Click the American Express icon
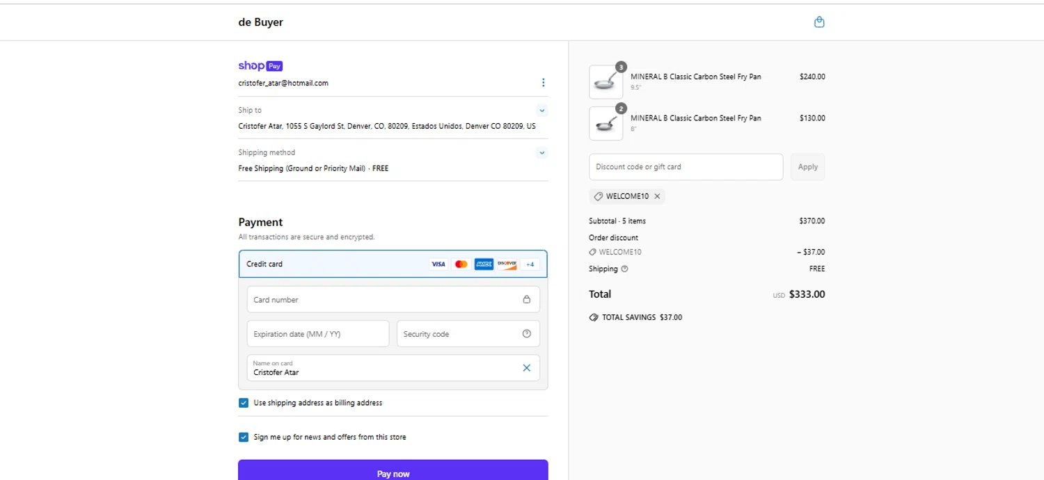 (484, 264)
